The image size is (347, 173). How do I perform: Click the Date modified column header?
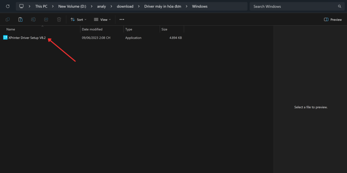(x=92, y=30)
